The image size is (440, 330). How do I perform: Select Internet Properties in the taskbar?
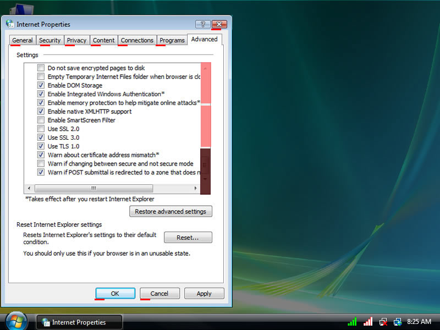coord(79,322)
